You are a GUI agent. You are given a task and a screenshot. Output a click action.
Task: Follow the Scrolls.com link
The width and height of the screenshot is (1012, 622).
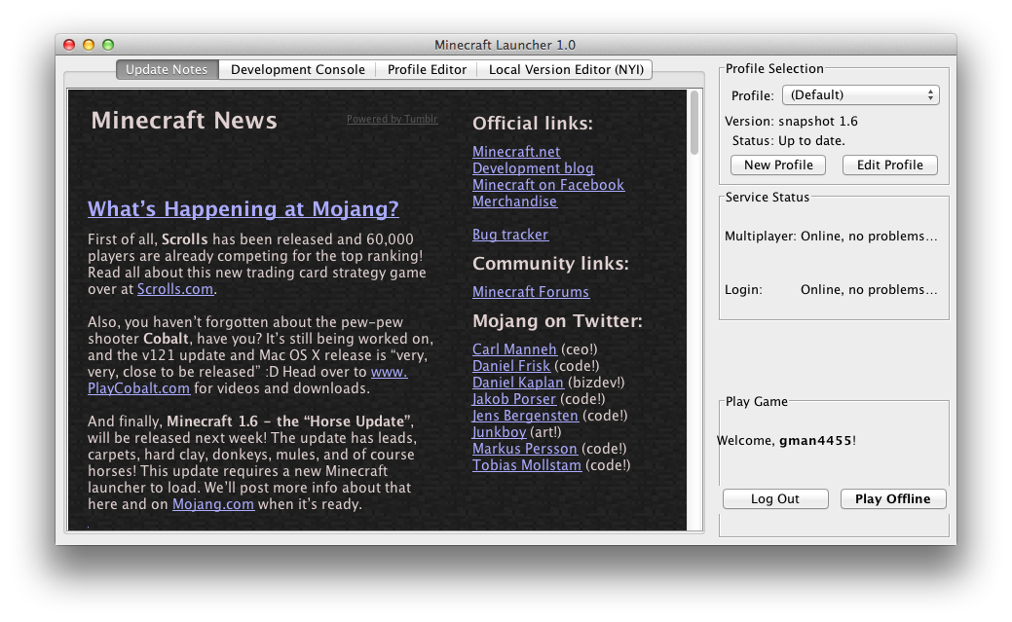[175, 289]
